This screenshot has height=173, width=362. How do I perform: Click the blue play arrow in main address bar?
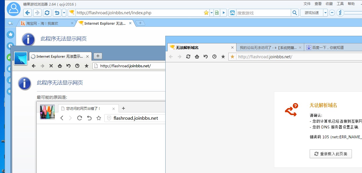tap(224, 13)
